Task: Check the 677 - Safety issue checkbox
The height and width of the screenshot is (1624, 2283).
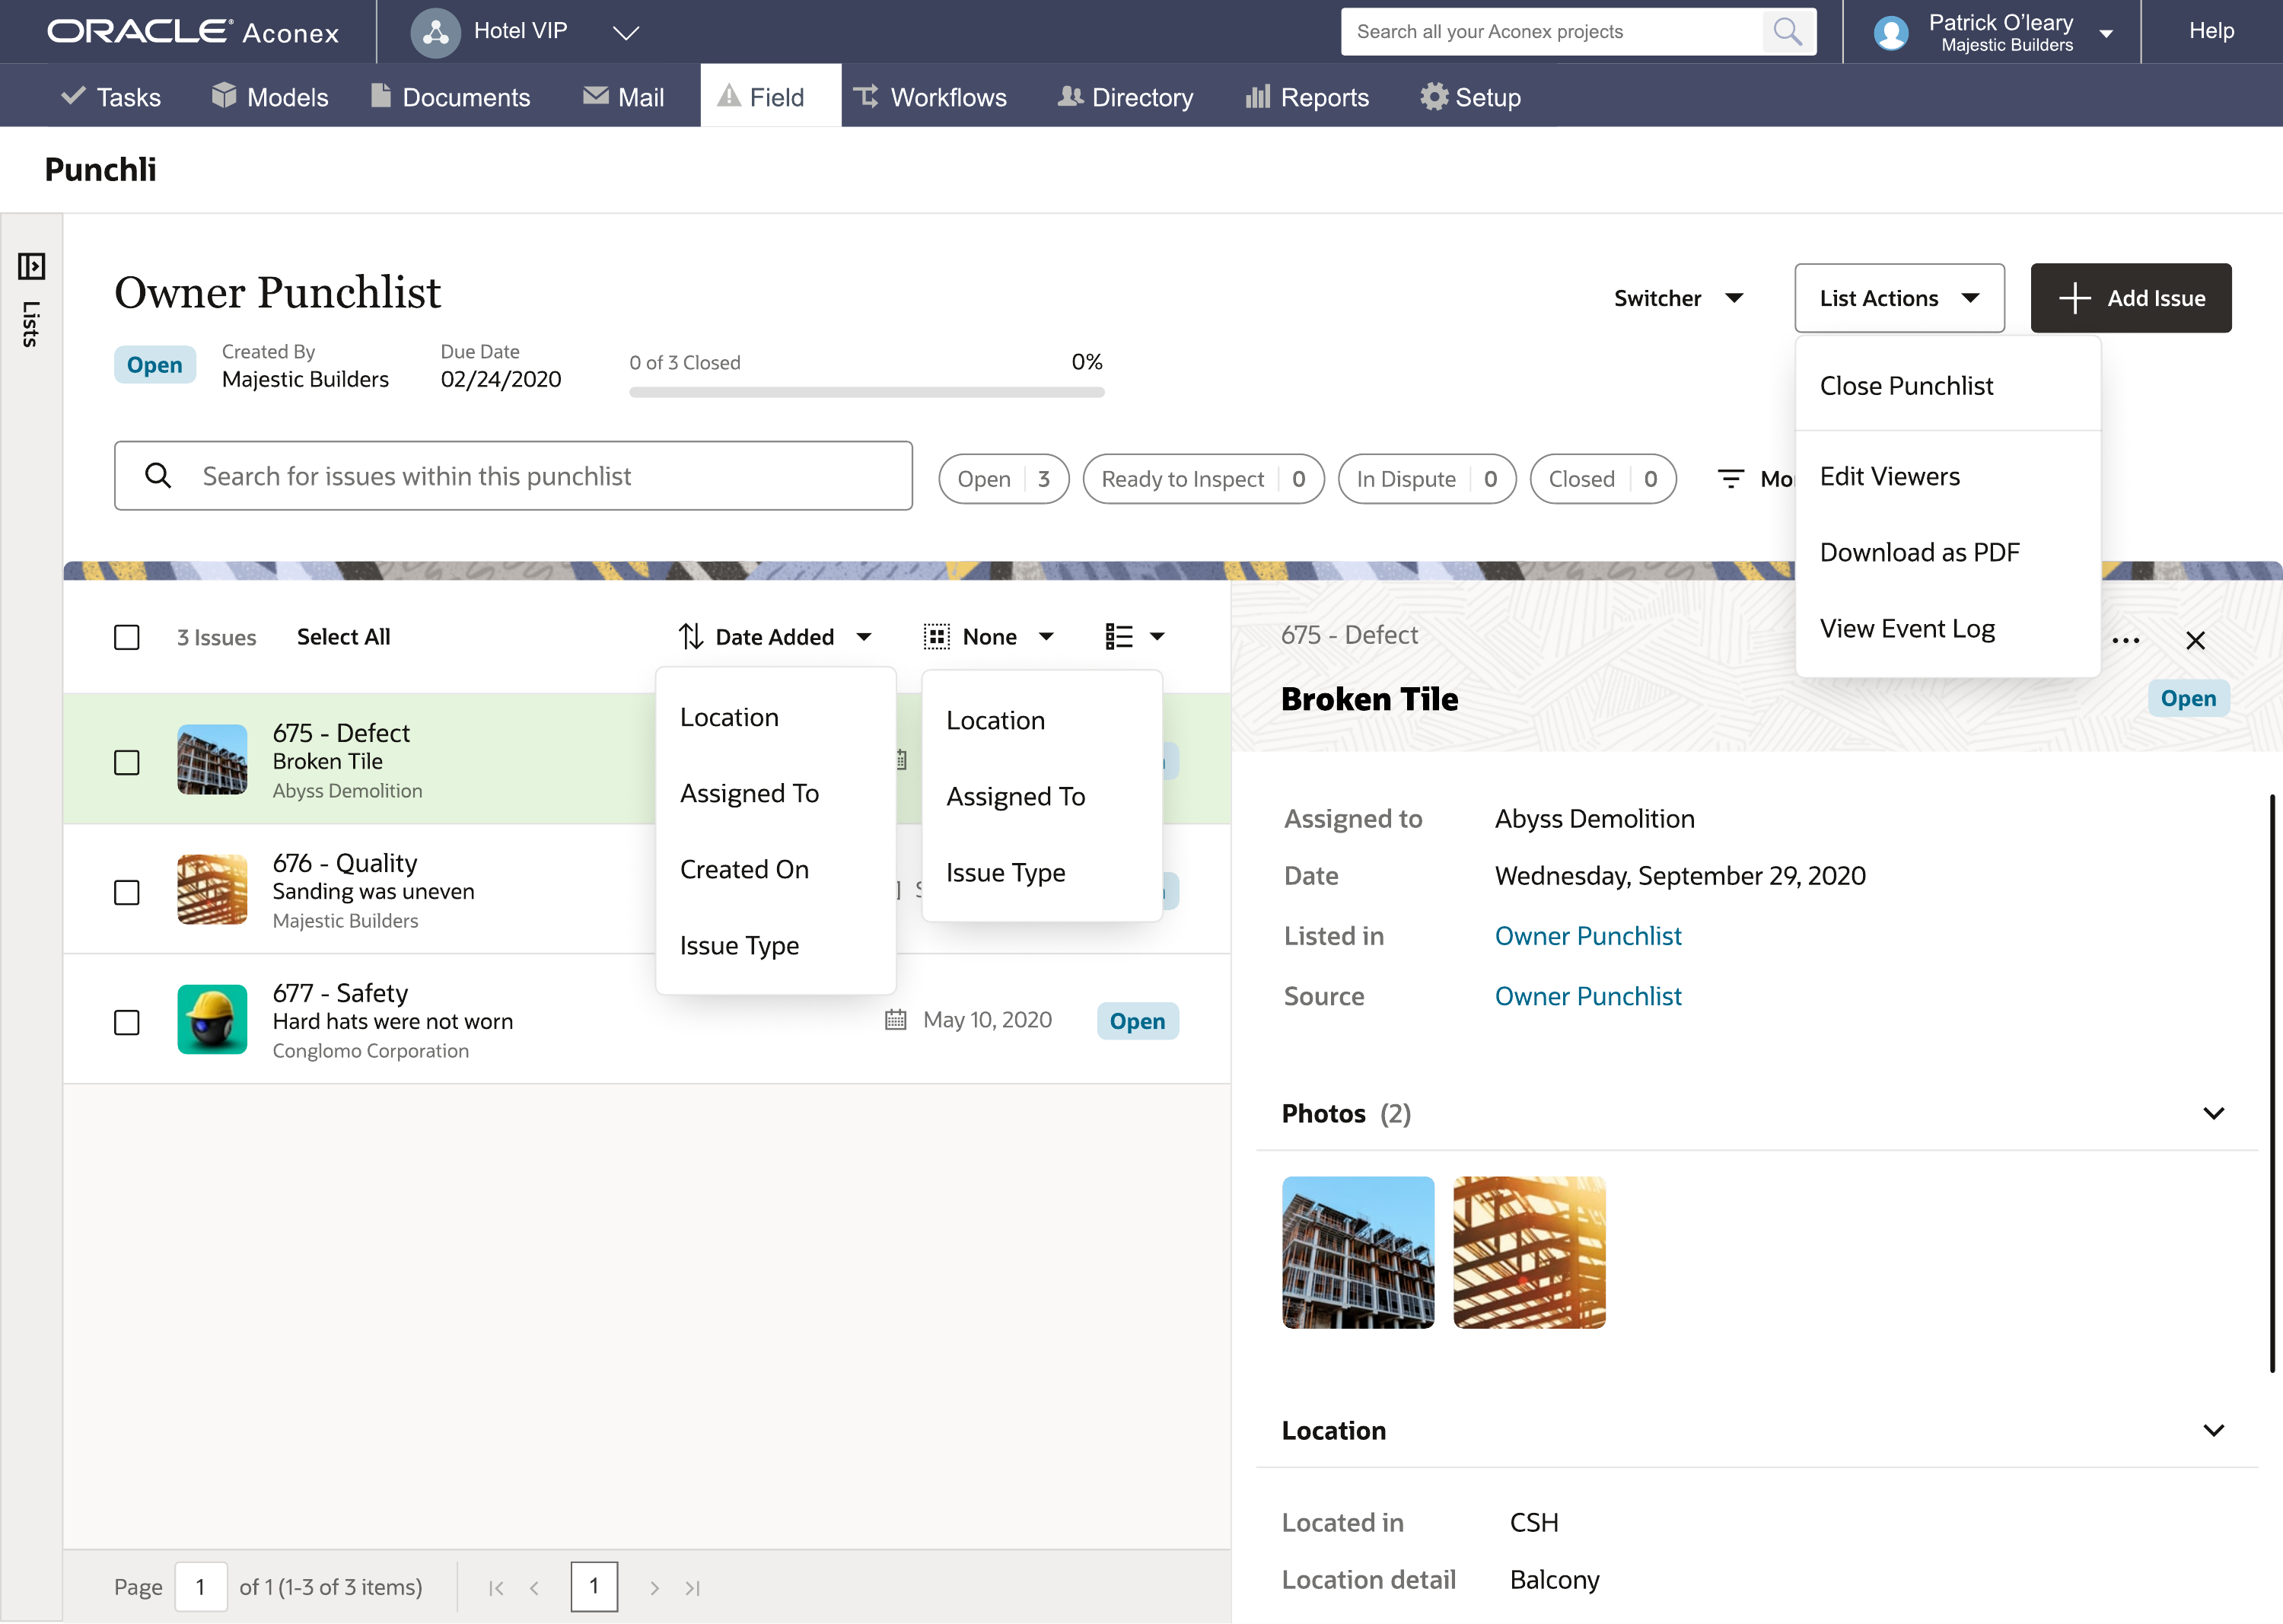Action: 127,1022
